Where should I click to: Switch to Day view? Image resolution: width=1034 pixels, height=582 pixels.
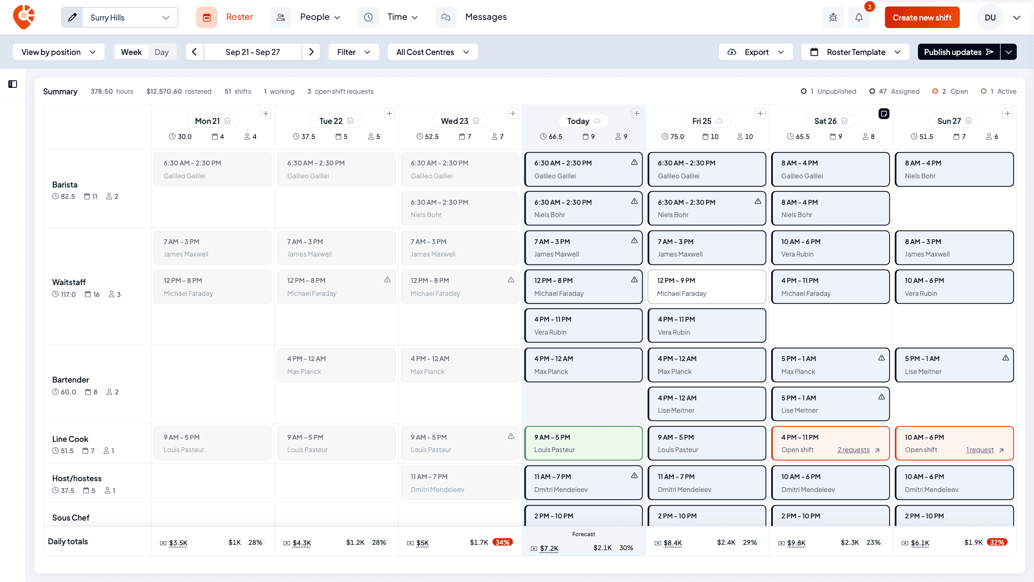(x=162, y=52)
